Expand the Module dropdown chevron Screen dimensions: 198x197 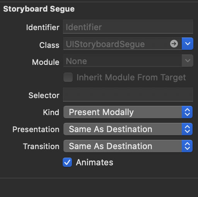tap(188, 61)
